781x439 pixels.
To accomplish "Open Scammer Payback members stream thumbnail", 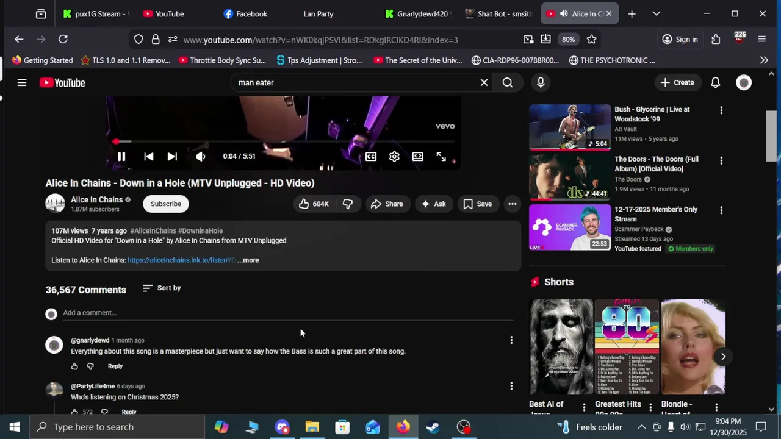I will tap(570, 227).
